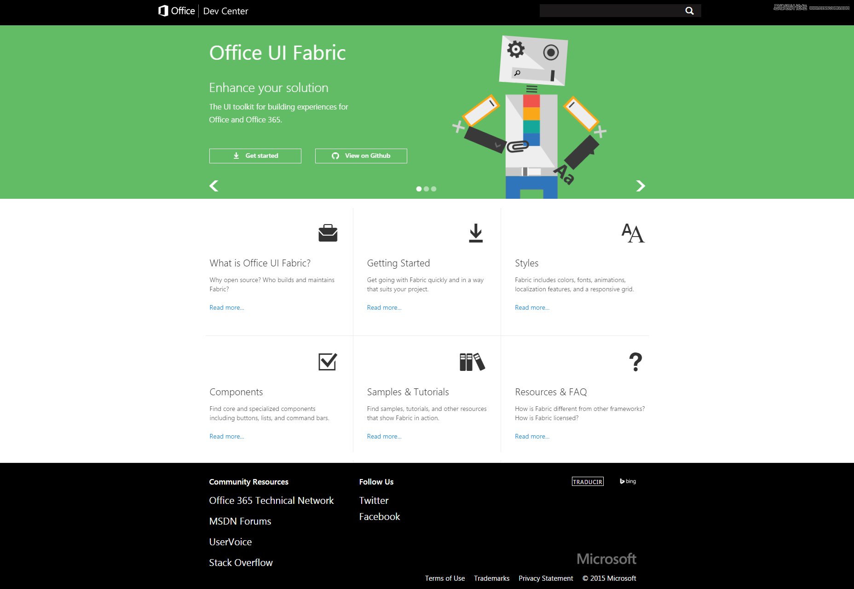Open the Getting Started heading
Viewport: 854px width, 589px height.
coord(398,263)
